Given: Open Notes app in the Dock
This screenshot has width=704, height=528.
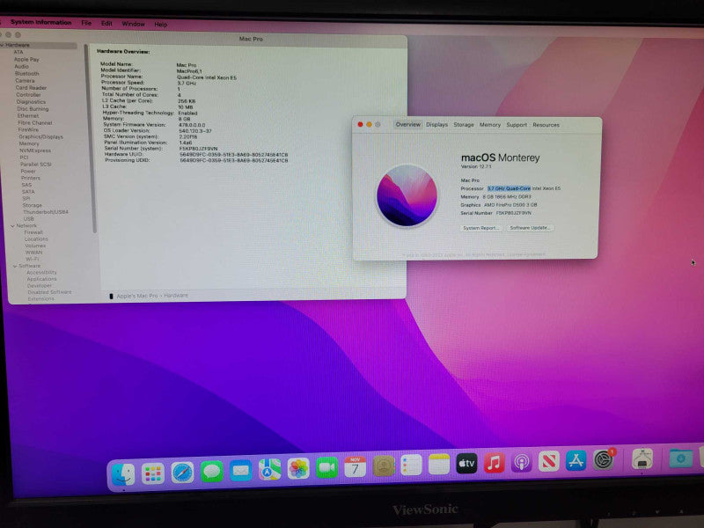Looking at the screenshot, I should tap(438, 465).
